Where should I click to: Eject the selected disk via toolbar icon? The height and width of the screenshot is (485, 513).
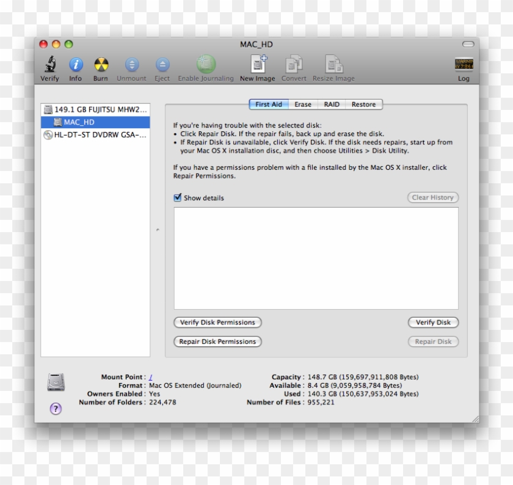pyautogui.click(x=162, y=64)
